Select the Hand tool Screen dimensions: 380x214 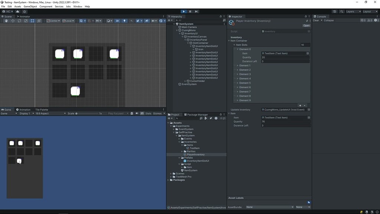point(6,21)
